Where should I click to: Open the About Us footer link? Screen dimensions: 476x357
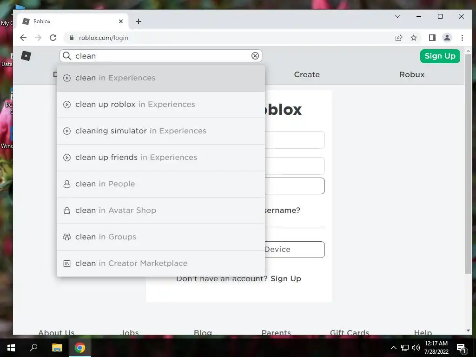[56, 332]
